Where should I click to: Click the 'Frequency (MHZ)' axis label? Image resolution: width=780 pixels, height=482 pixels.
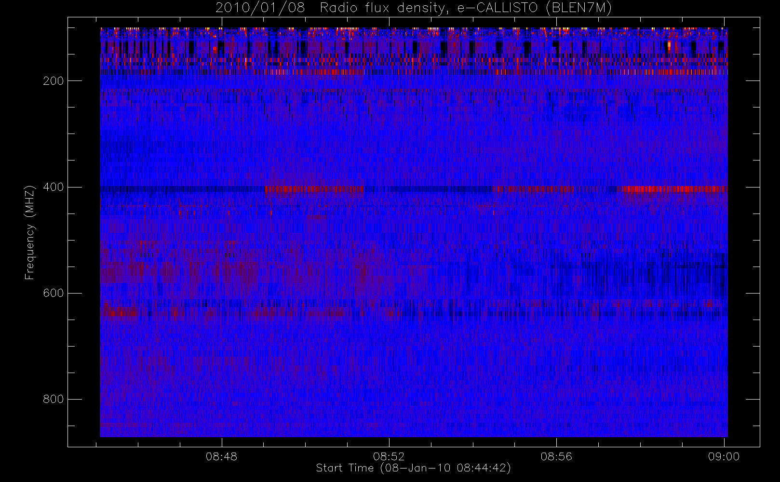[30, 232]
